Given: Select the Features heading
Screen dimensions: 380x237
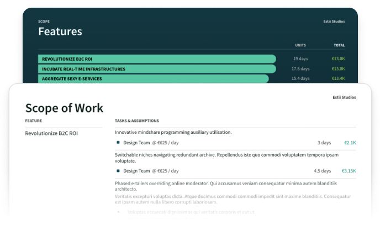Looking at the screenshot, I should (x=60, y=32).
